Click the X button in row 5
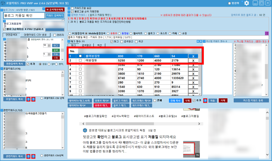 (x=193, y=74)
